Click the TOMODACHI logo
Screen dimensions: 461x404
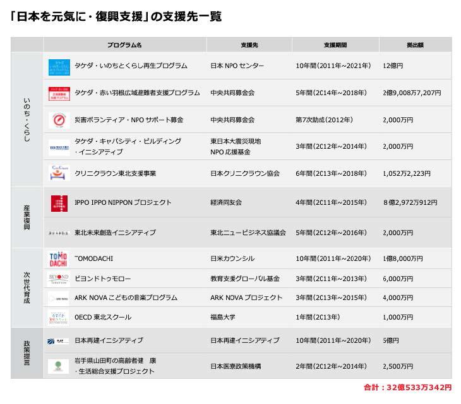[x=58, y=260]
